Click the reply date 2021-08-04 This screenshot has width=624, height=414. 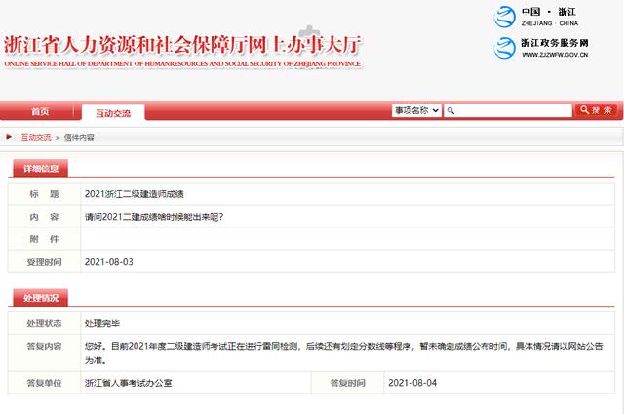(x=412, y=383)
